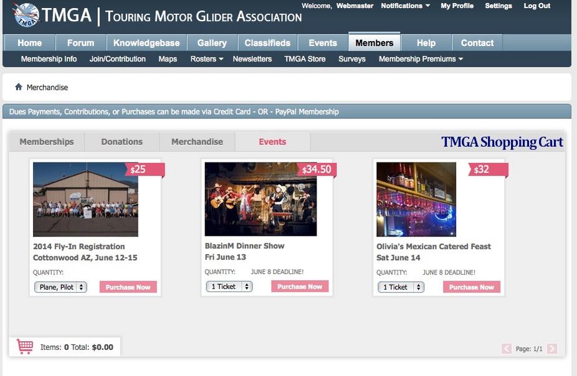Viewport: 577px width, 376px height.
Task: Click the Log Out link
Action: [536, 6]
